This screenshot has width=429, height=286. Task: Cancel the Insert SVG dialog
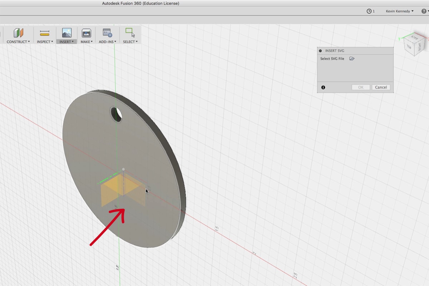point(381,87)
